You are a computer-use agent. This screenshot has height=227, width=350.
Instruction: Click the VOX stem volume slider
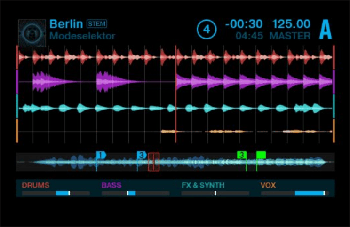[294, 193]
